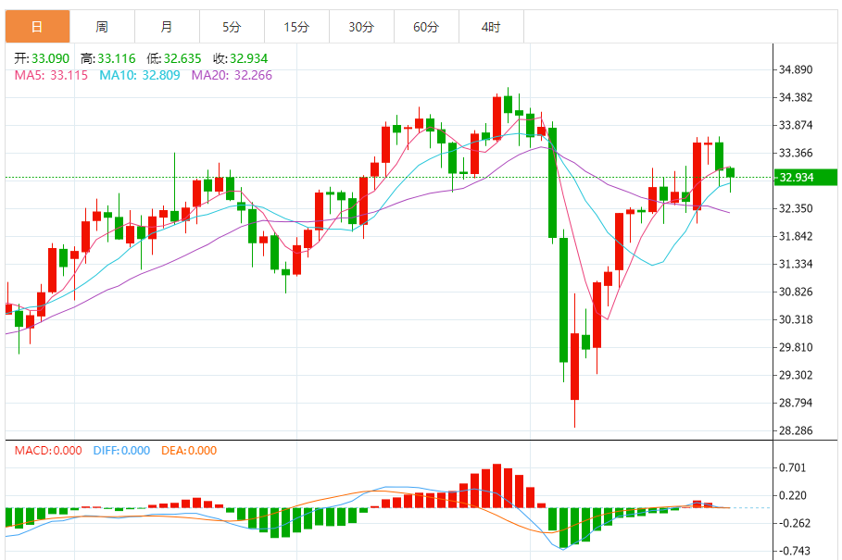Viewport: 842px width, 560px height.
Task: Click the -0.262 MACD axis label
Action: coord(794,524)
